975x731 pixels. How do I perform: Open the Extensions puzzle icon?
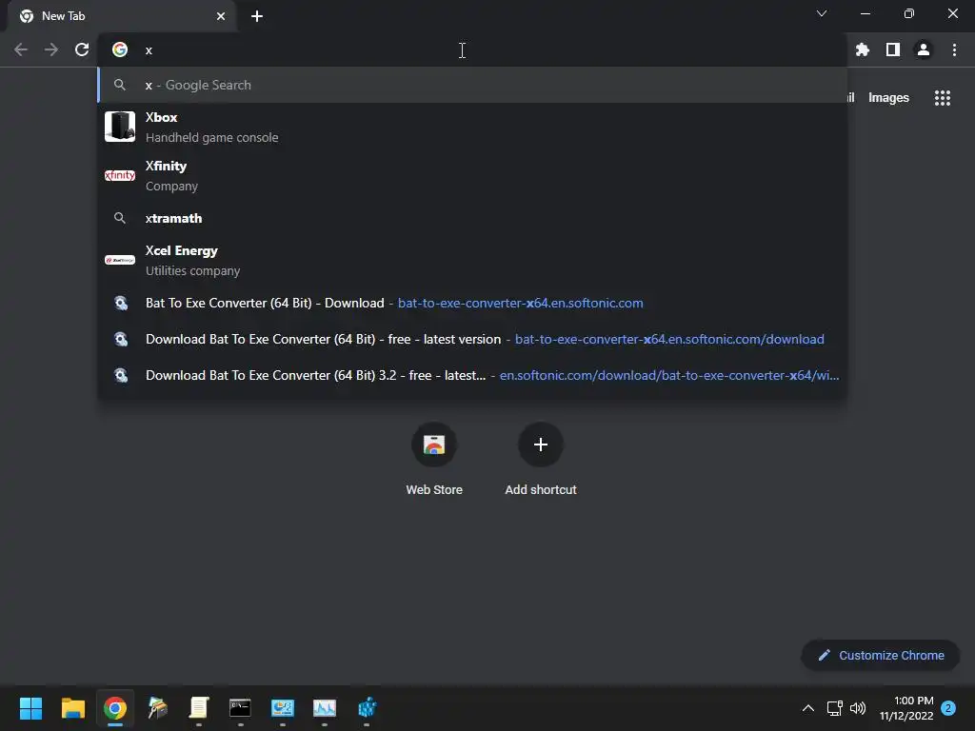click(x=862, y=49)
